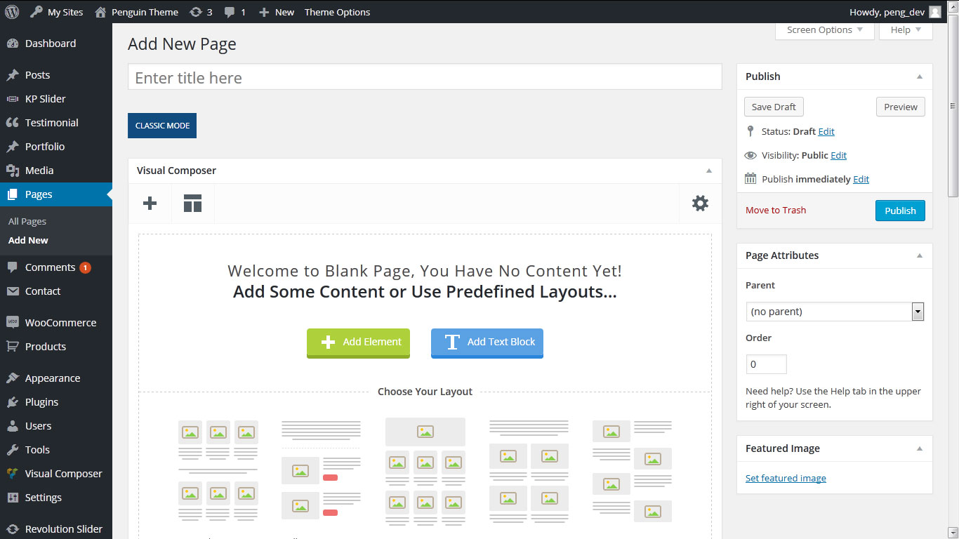Open the Visual Composer templates layout icon
Screen dimensions: 959x539
192,204
